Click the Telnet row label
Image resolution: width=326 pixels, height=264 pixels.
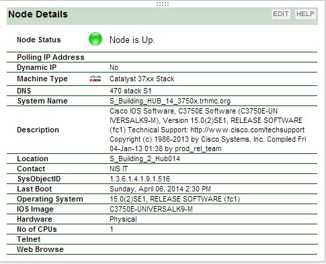pos(29,239)
